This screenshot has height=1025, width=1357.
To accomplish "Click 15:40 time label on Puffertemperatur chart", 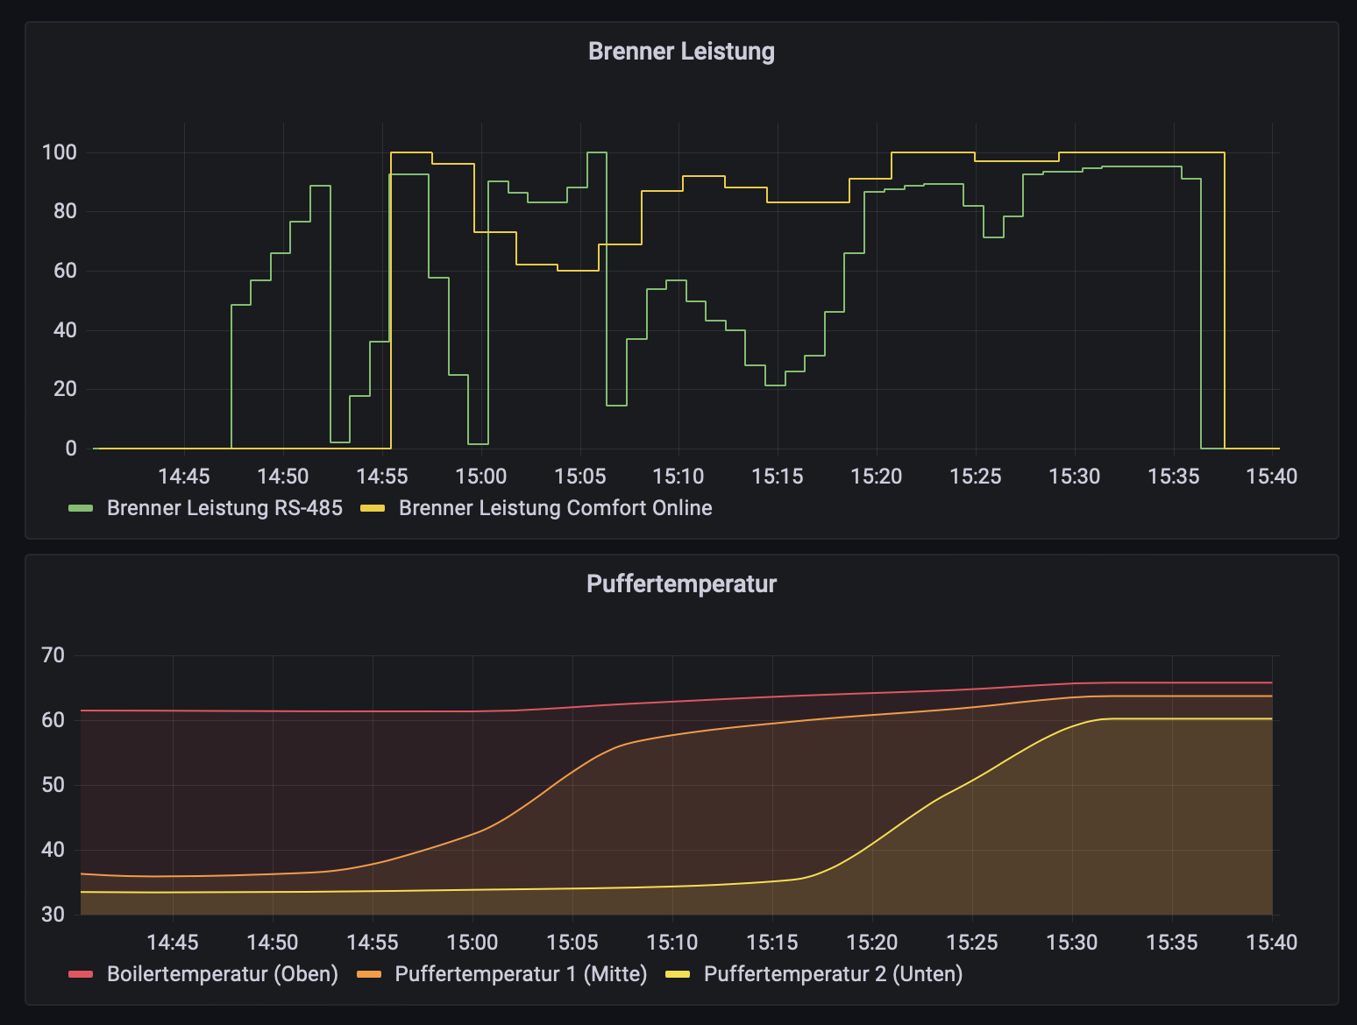I will [1271, 943].
